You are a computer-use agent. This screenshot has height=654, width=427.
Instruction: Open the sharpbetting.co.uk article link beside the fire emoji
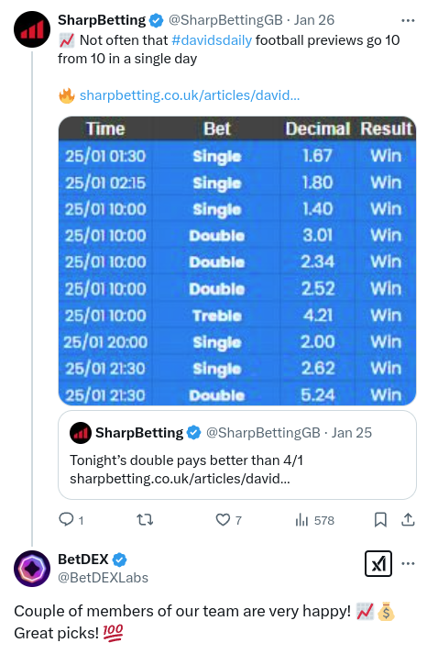coord(190,95)
